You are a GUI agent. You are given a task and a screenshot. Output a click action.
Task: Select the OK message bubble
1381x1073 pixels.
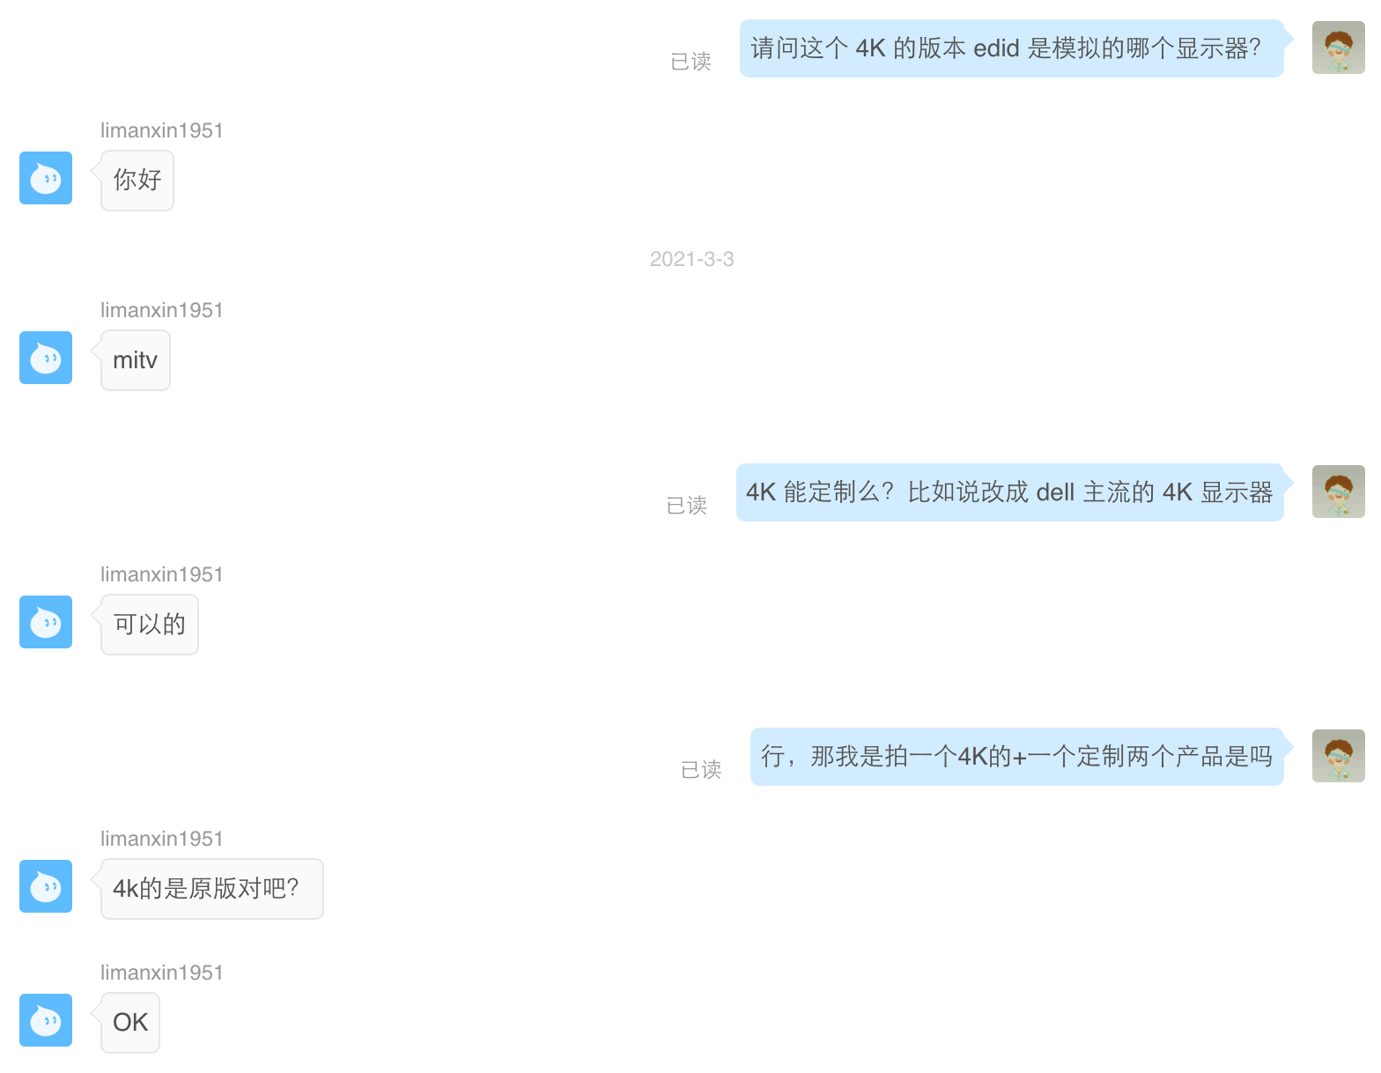(x=130, y=1023)
